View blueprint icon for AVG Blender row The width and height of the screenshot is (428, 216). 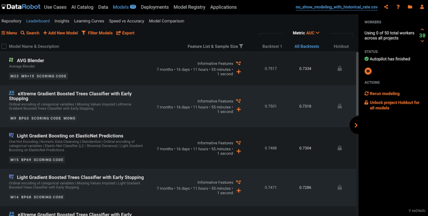[x=239, y=63]
